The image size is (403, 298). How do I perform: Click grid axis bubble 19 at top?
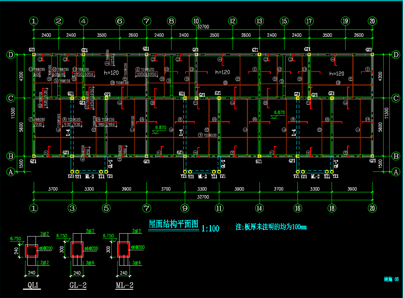[x=345, y=21]
